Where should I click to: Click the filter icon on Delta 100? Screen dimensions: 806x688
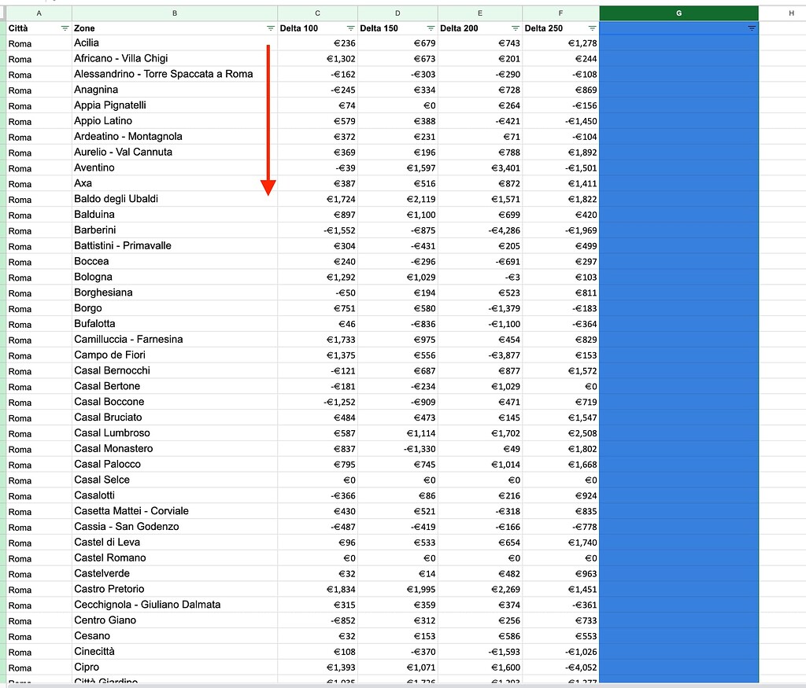(349, 28)
